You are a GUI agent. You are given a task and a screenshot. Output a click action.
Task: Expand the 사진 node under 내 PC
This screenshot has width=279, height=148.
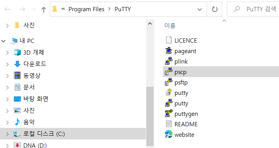(x=7, y=111)
